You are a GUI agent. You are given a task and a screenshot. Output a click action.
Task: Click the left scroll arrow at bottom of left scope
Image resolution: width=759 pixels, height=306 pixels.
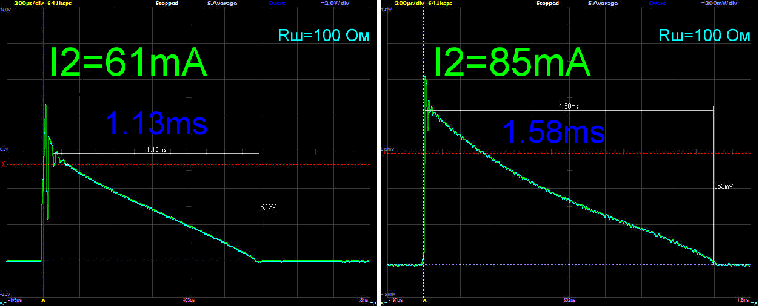click(x=4, y=301)
